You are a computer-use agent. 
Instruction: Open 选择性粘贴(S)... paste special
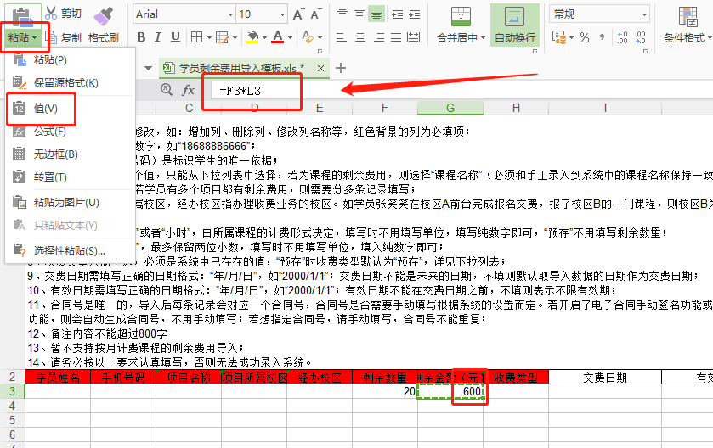(70, 250)
